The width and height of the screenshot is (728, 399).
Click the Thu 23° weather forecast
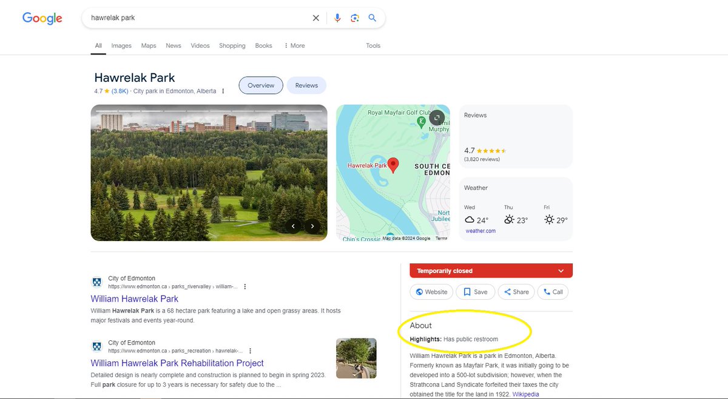pos(516,215)
